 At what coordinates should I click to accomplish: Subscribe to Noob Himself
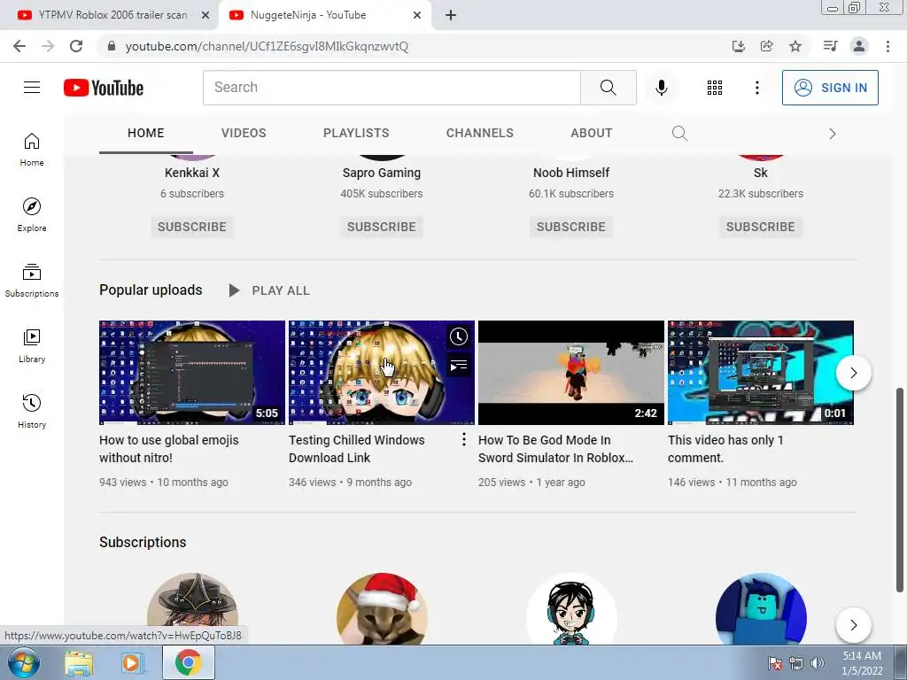[x=571, y=227]
